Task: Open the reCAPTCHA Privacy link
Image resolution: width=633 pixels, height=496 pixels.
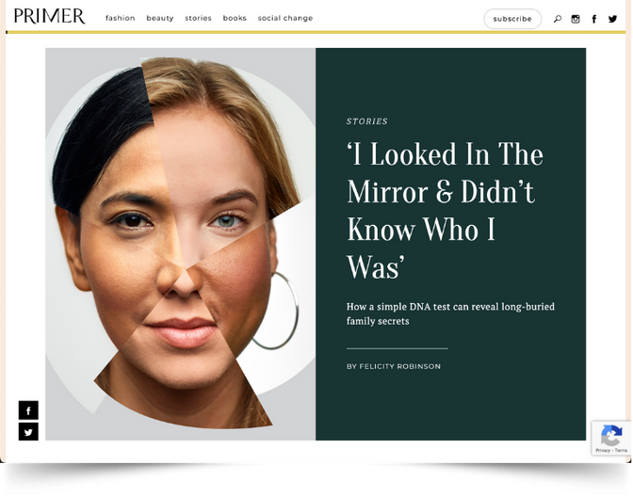Action: pos(602,451)
